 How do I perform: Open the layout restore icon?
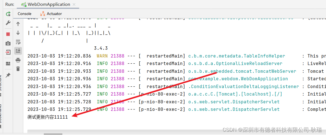[8, 64]
